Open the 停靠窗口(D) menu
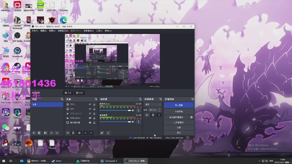This screenshot has width=292, height=164. pyautogui.click(x=63, y=31)
